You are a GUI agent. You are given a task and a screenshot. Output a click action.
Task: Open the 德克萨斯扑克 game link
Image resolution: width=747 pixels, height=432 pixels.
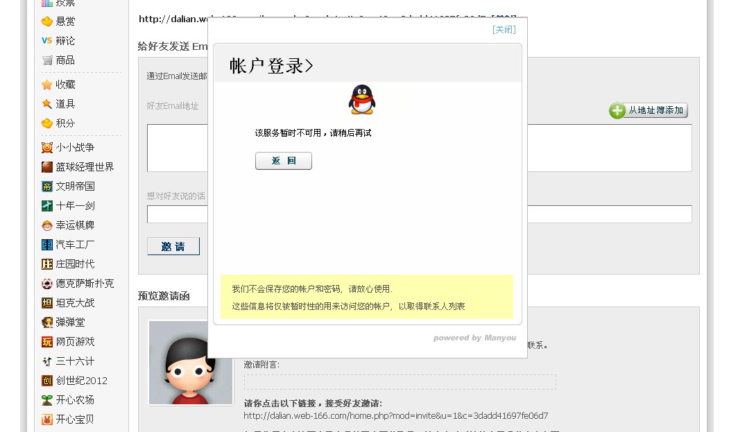point(85,284)
